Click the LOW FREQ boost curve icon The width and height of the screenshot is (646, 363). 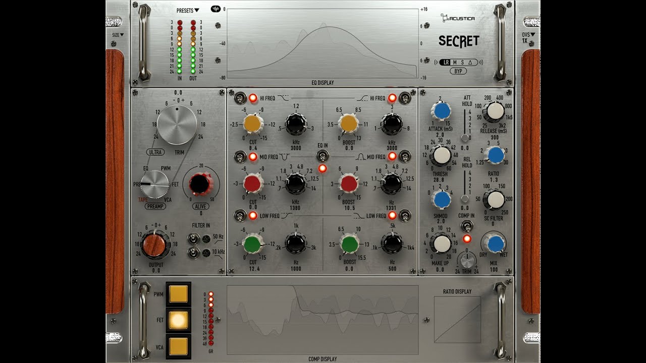pos(358,216)
